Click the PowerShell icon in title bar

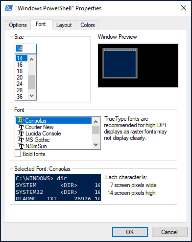[8, 8]
